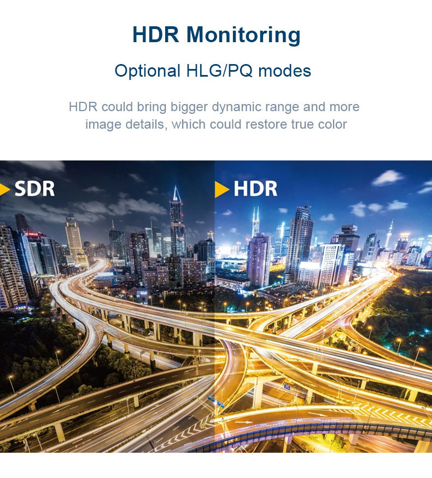Click the large white cloud in HDR sky

tap(387, 177)
